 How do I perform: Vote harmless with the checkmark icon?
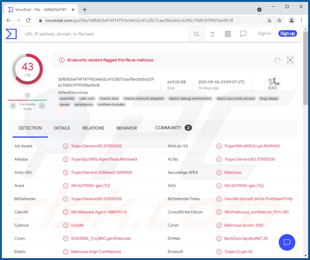point(42,106)
